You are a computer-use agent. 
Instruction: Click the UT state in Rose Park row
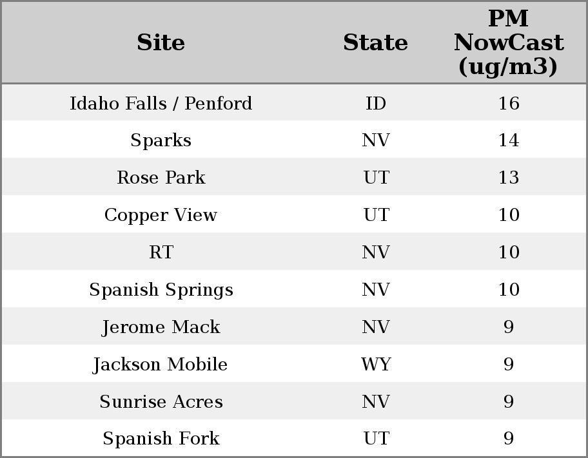[x=375, y=178]
